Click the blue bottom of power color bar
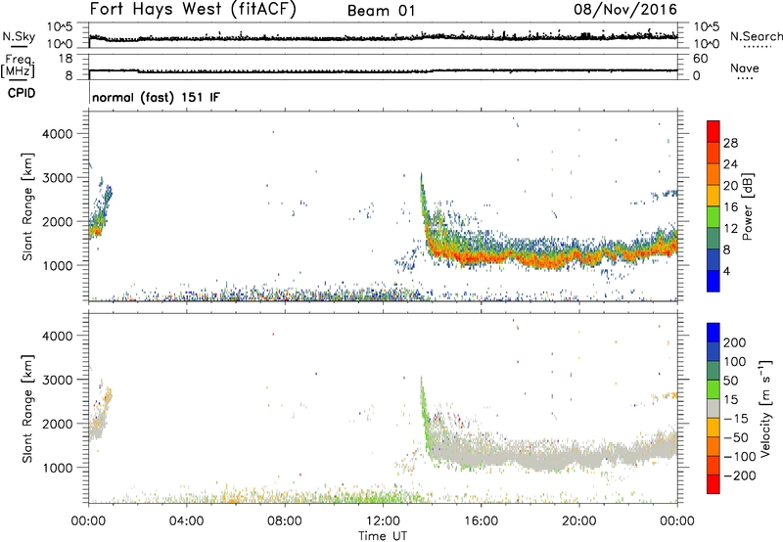 click(x=714, y=281)
